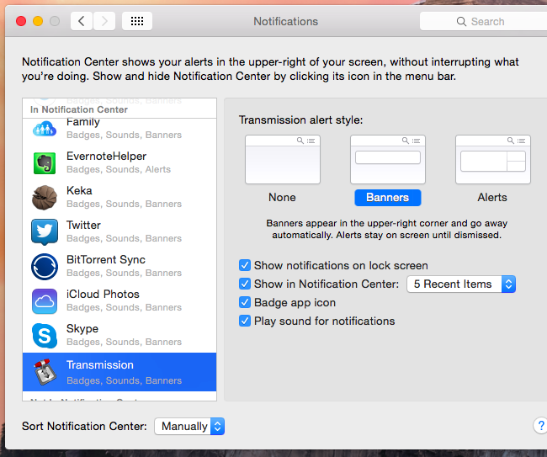Go back with the left arrow button
This screenshot has width=547, height=457.
[x=82, y=21]
